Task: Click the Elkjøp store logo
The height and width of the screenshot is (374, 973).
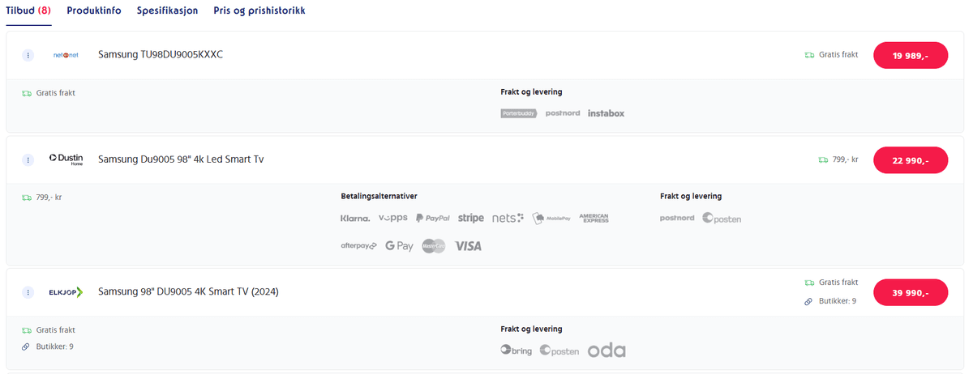Action: (x=66, y=292)
